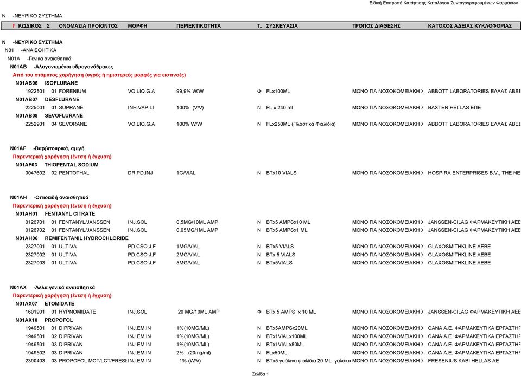Image resolution: width=521 pixels, height=376 pixels.
Task: Select the N01AB08 SEVOFLURANE row
Action: point(49,116)
